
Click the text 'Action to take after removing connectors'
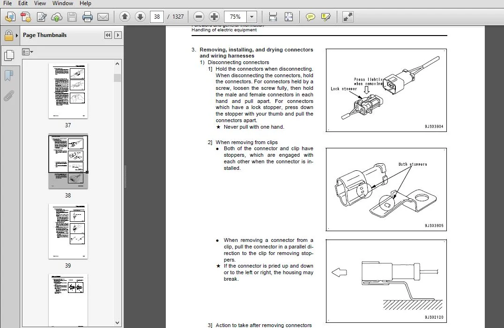(264, 325)
